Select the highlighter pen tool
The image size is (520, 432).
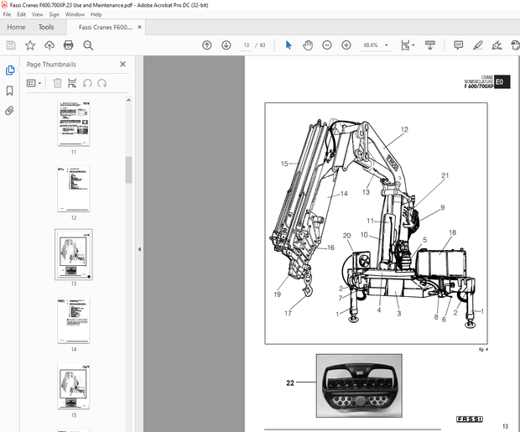(477, 45)
